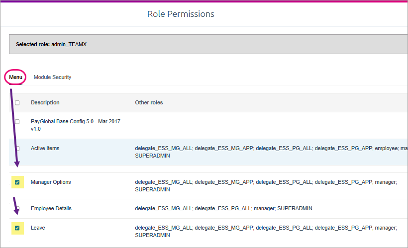Select the Active Items row label

(45, 148)
